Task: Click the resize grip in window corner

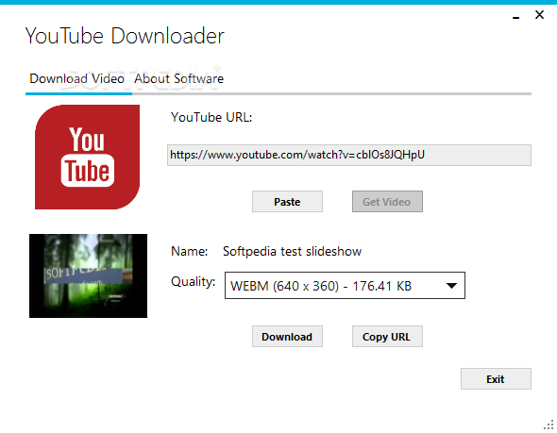Action: pyautogui.click(x=549, y=425)
